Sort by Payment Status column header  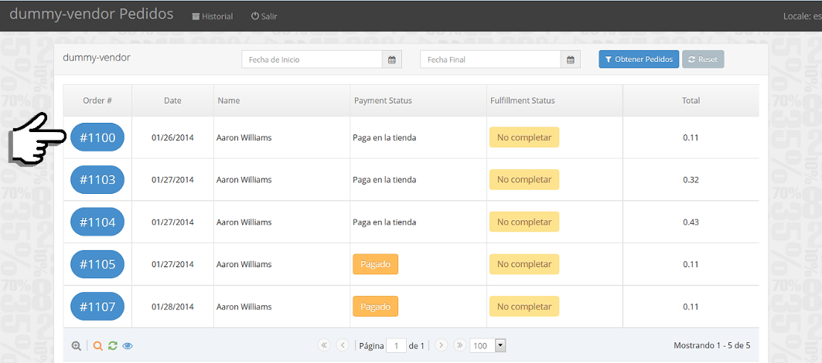pyautogui.click(x=418, y=100)
